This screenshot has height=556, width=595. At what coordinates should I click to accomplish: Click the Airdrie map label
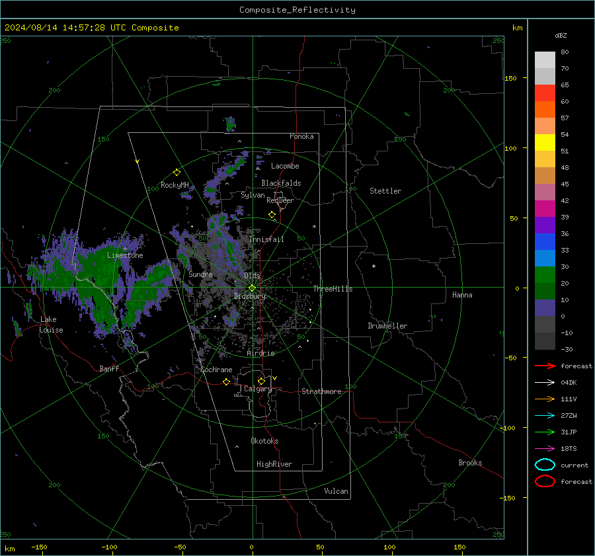260,353
